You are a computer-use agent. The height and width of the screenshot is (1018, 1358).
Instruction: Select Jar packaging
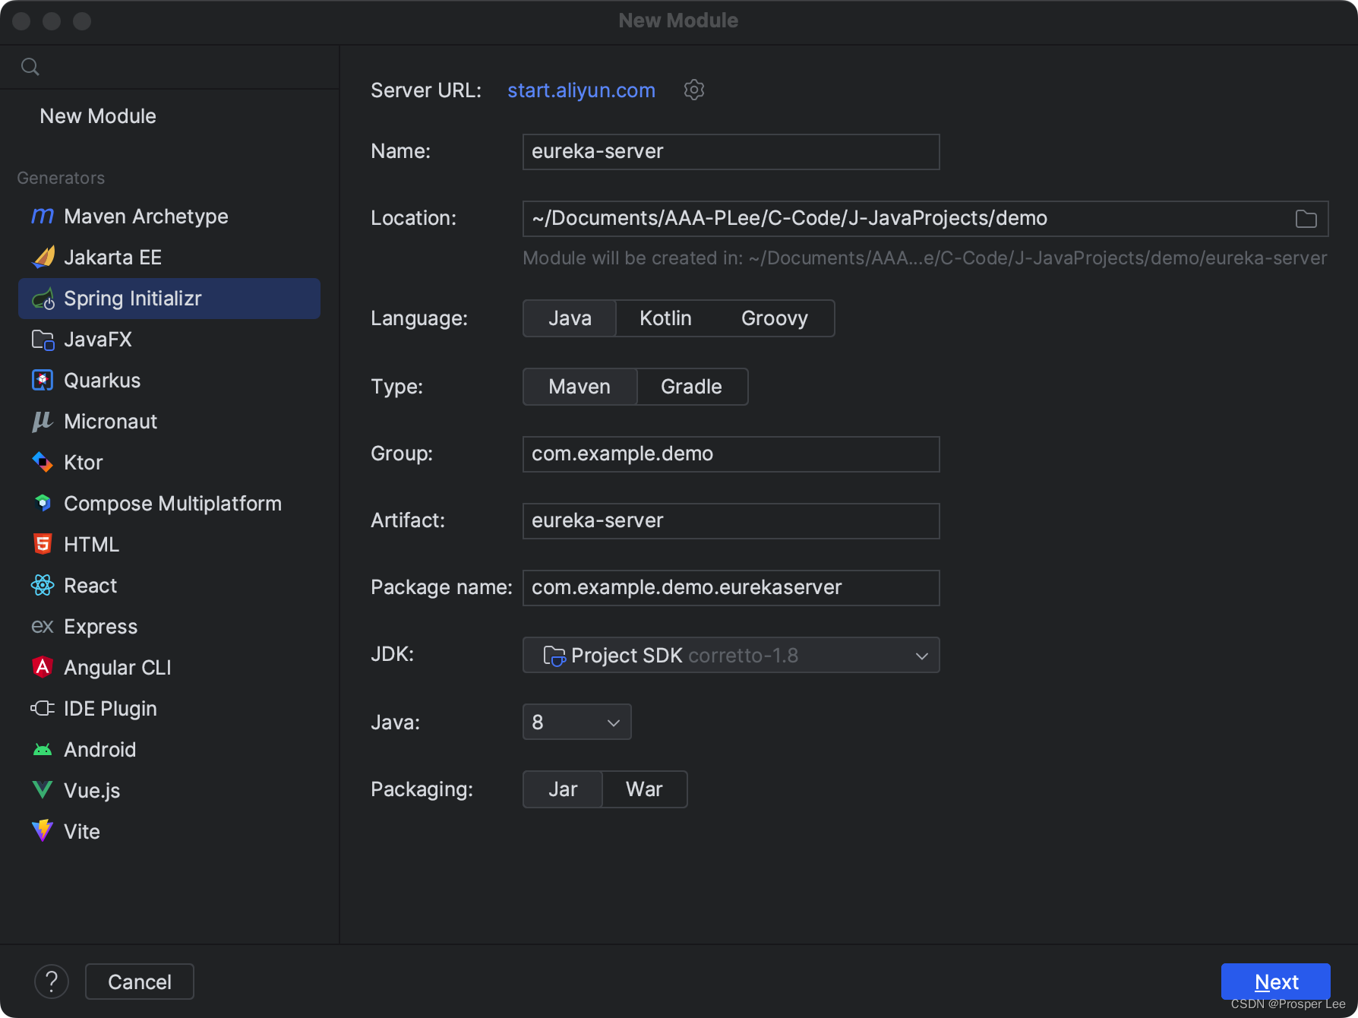pos(563,789)
